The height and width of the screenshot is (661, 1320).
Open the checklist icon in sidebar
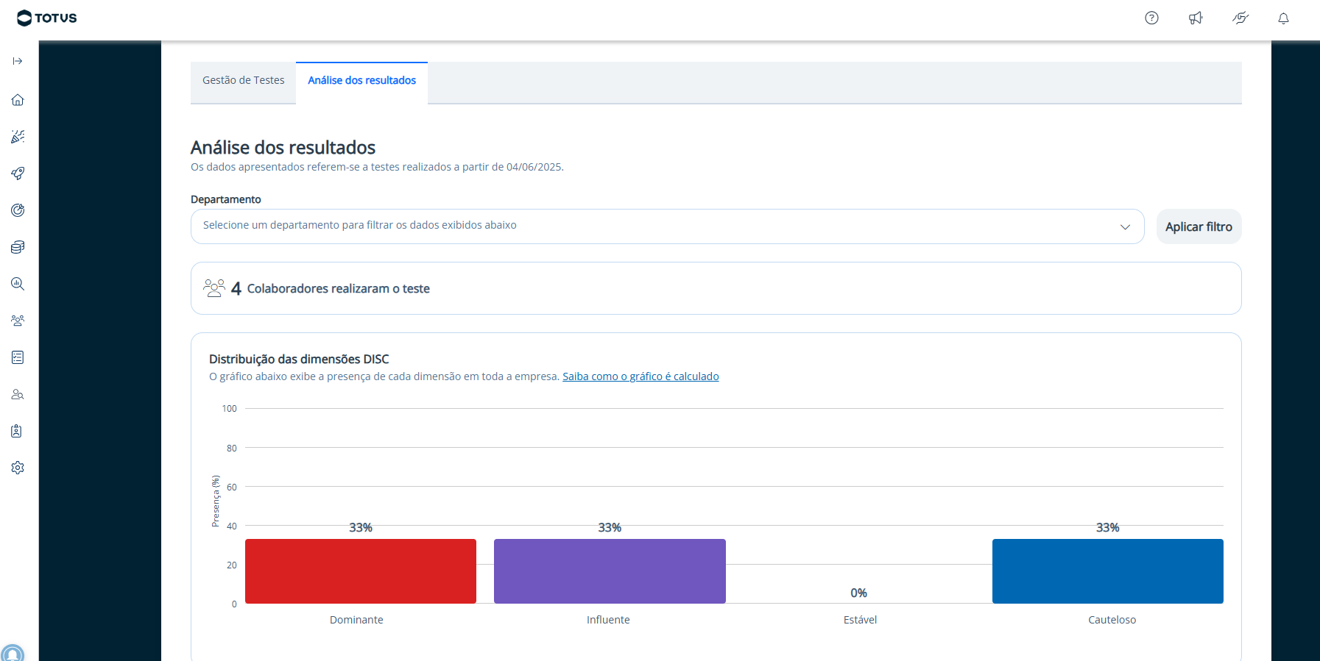18,357
